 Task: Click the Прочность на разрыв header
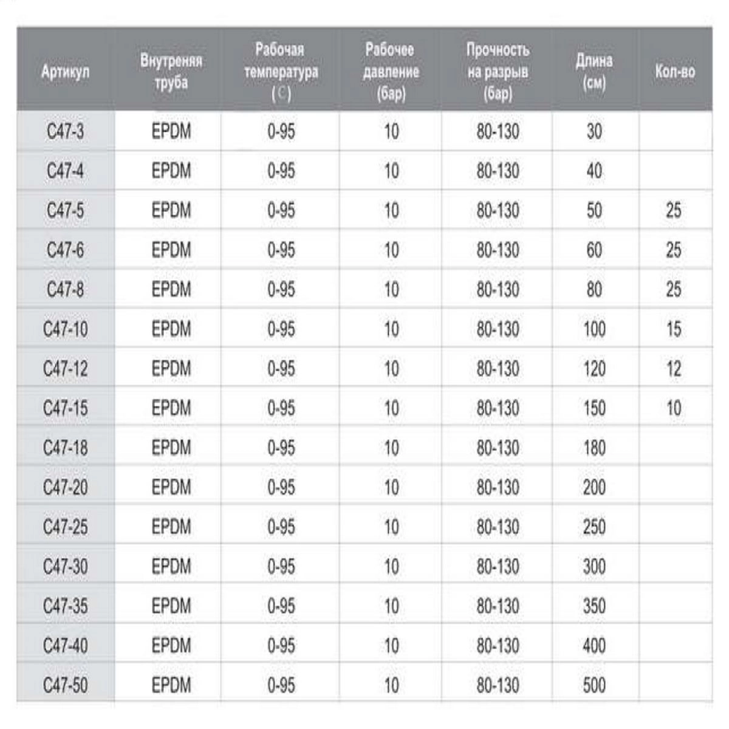498,71
